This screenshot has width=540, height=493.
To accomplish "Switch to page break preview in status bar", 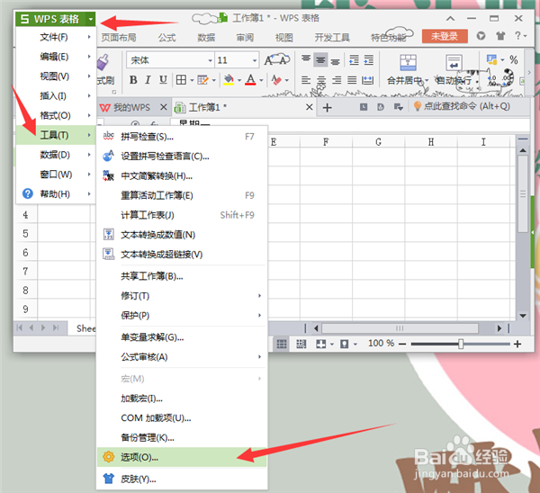I will coord(301,344).
